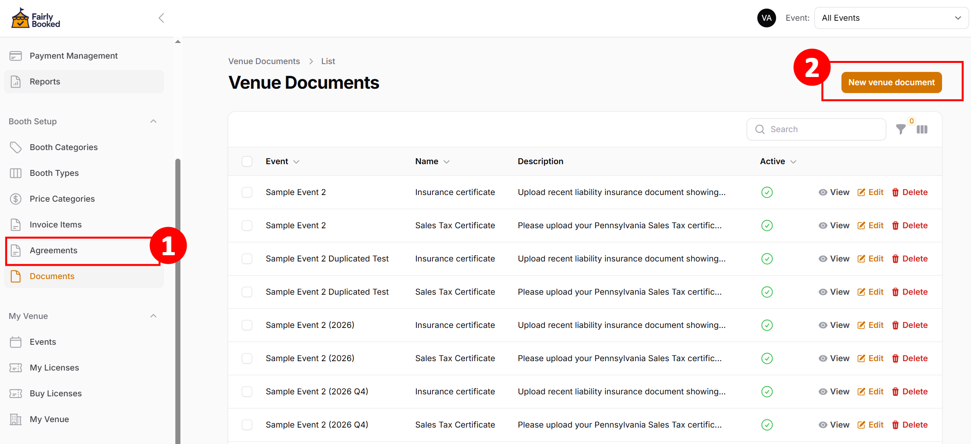The image size is (971, 444).
Task: Go to Booth Categories menu item
Action: click(63, 147)
